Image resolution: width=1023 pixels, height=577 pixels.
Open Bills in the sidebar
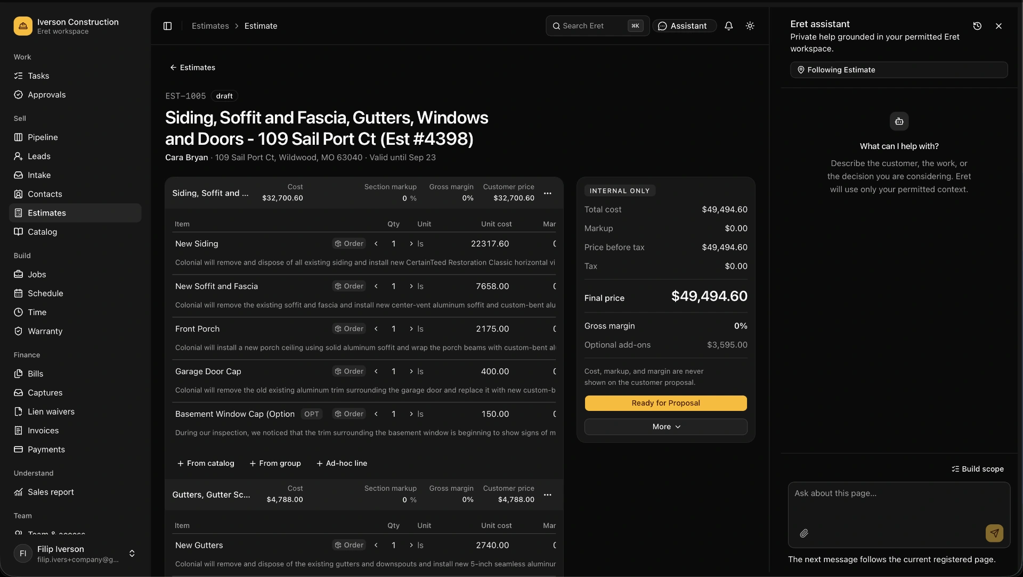(x=75, y=374)
